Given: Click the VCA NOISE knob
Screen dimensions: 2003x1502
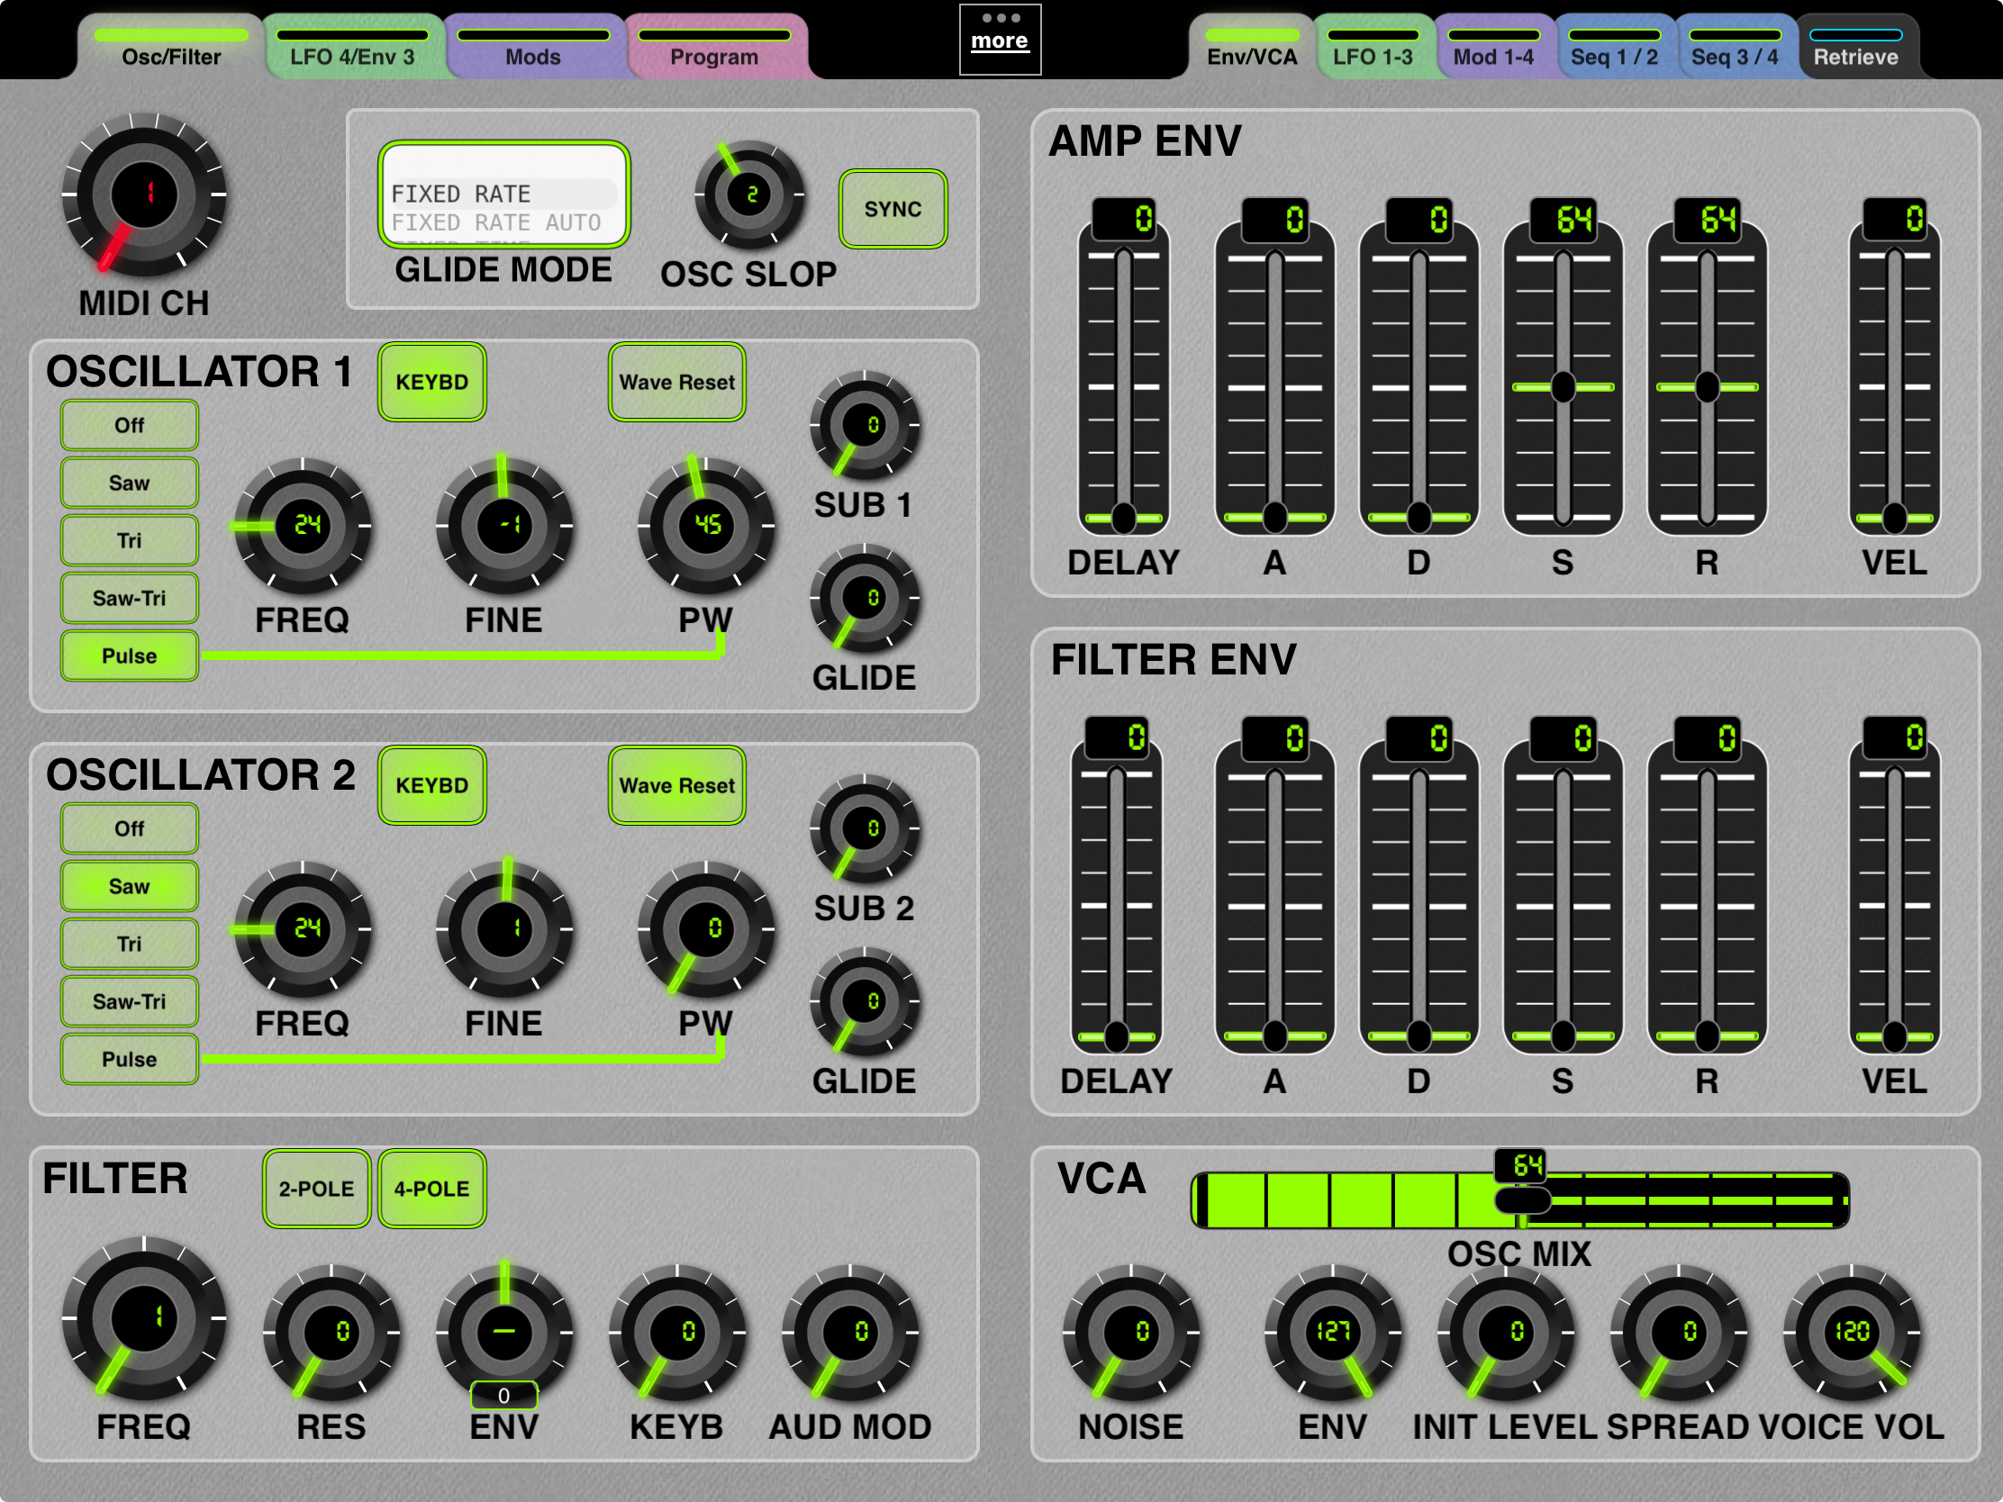Looking at the screenshot, I should [1131, 1333].
